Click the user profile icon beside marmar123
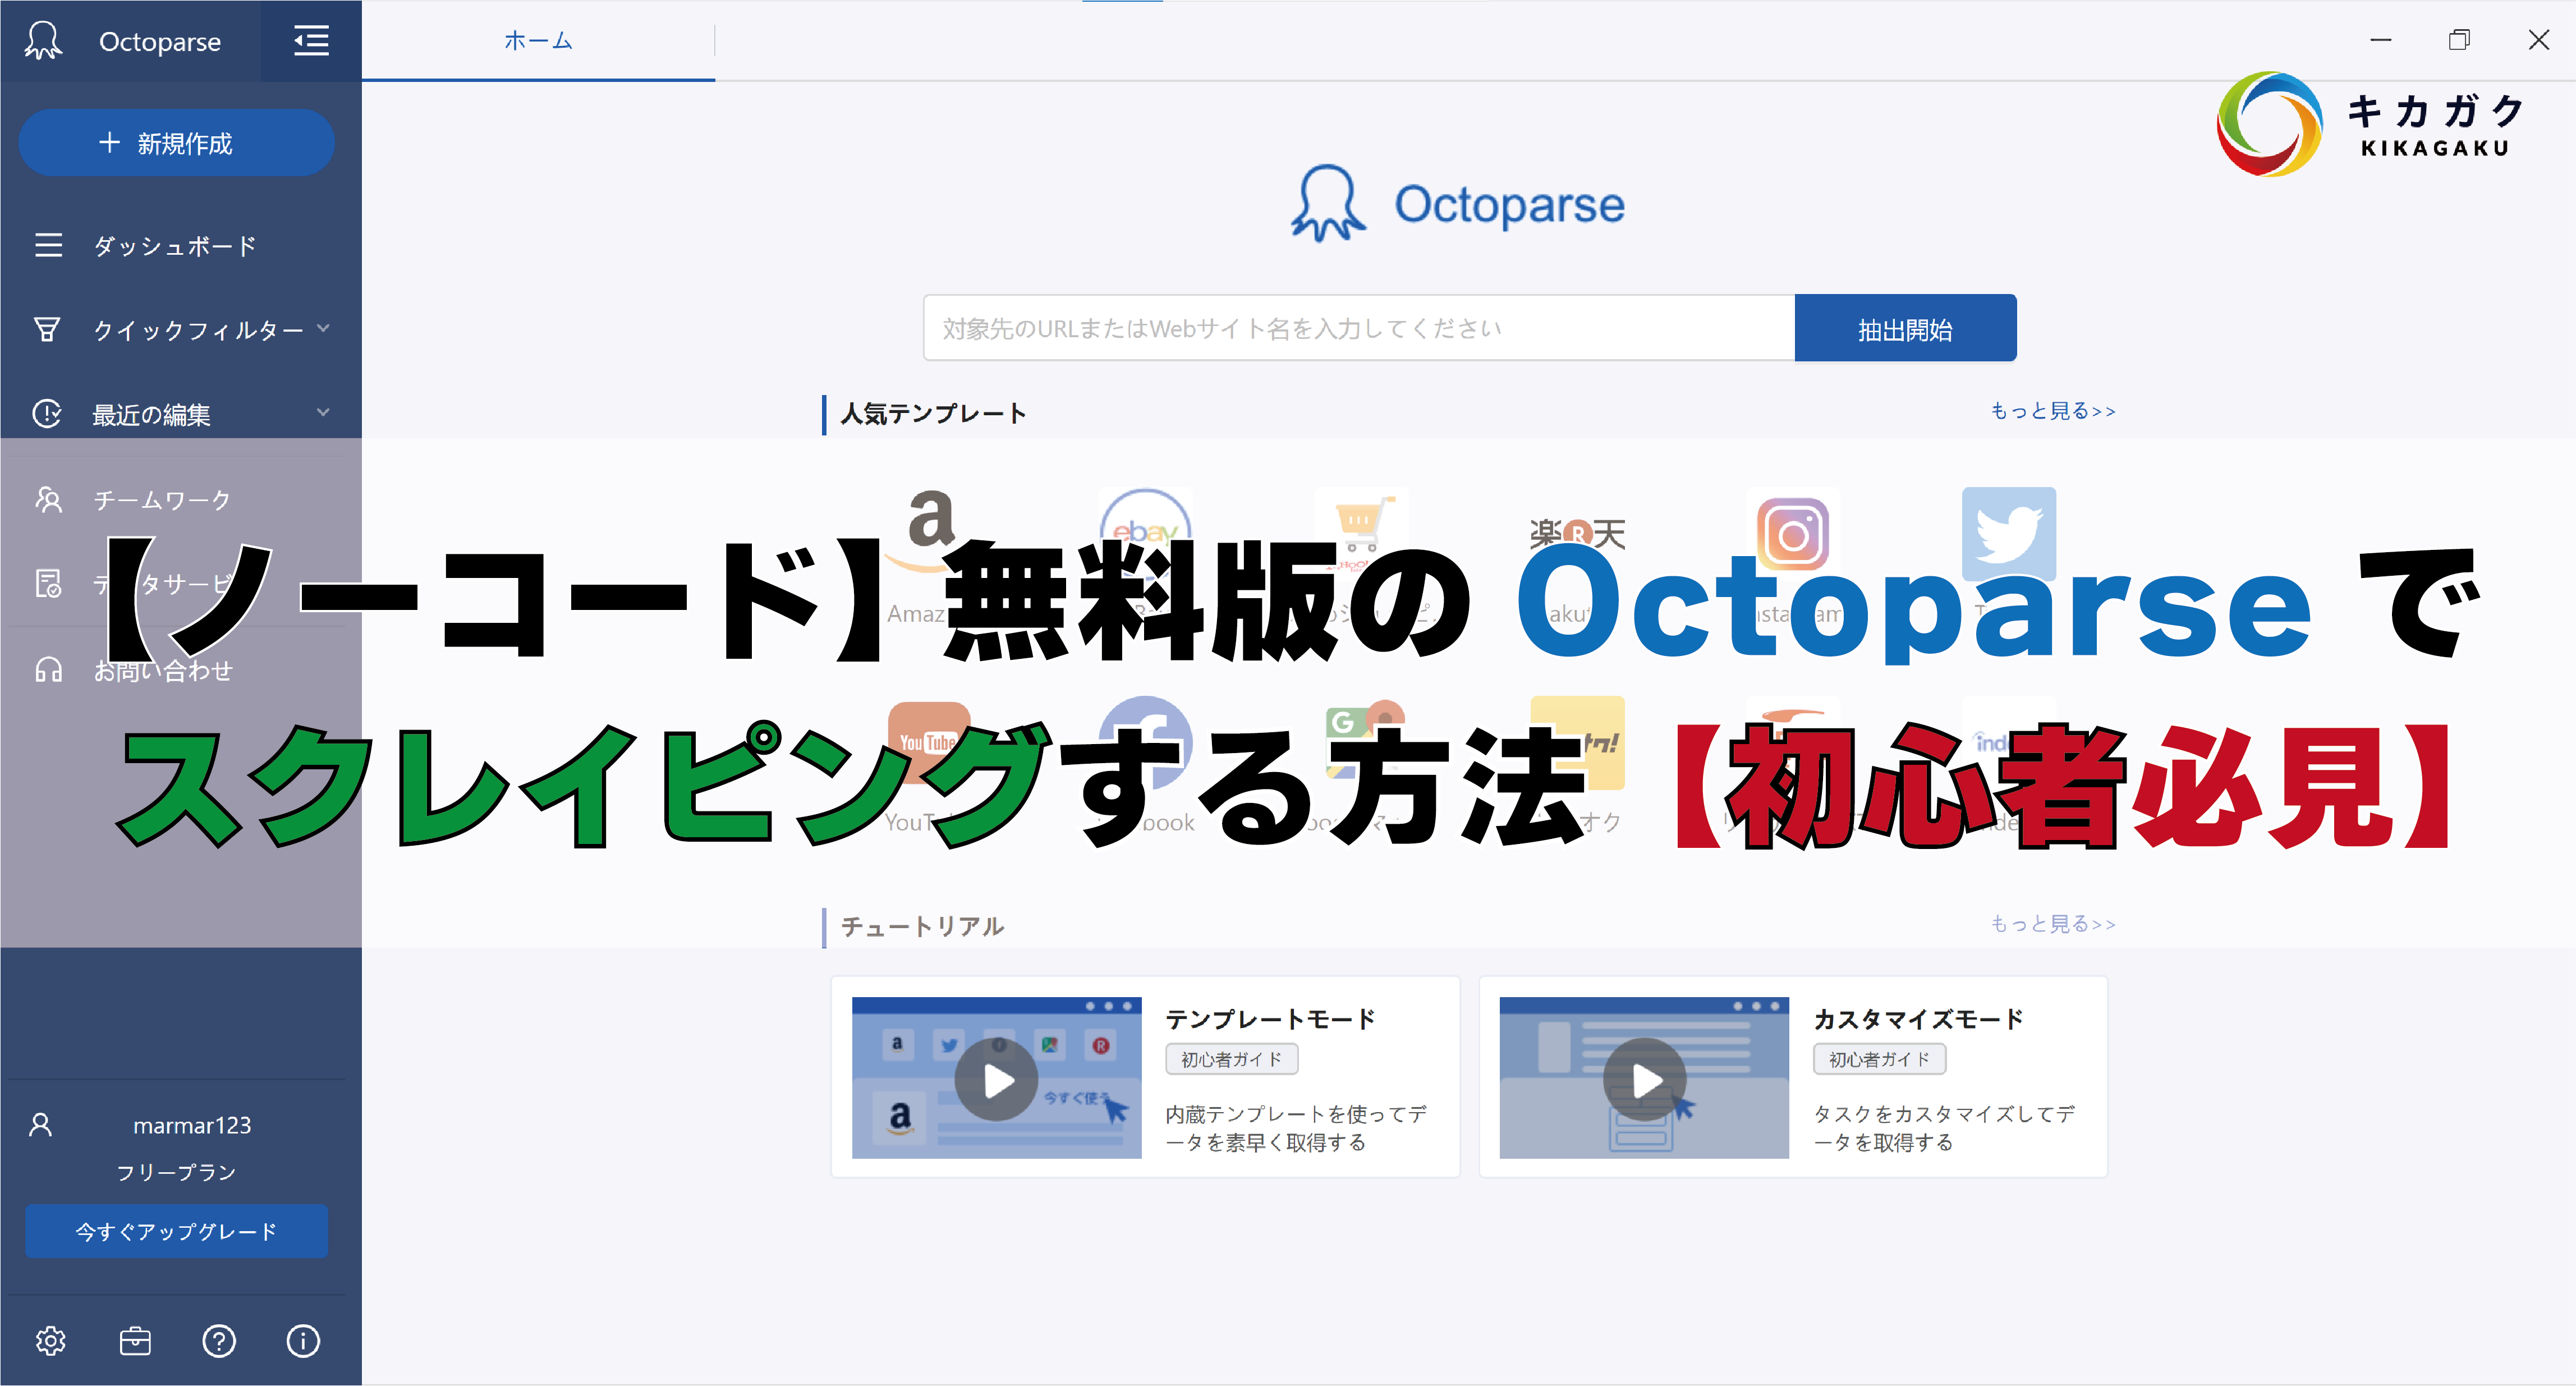The width and height of the screenshot is (2576, 1386). point(41,1125)
